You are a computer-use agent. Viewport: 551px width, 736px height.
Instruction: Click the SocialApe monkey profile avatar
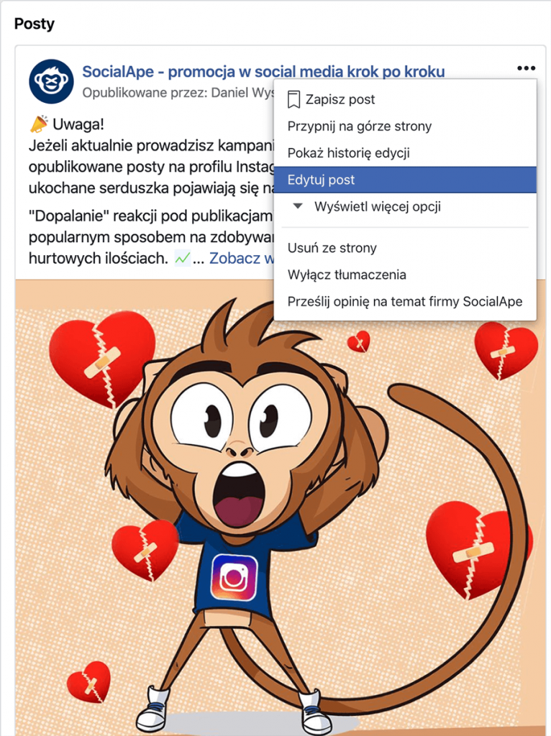tap(51, 81)
